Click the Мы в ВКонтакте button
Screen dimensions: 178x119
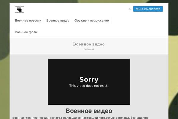[148, 9]
